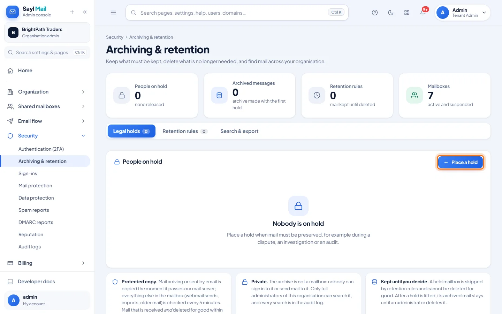Click the plus icon beside Sayl Mail
The width and height of the screenshot is (502, 314).
pos(72,12)
